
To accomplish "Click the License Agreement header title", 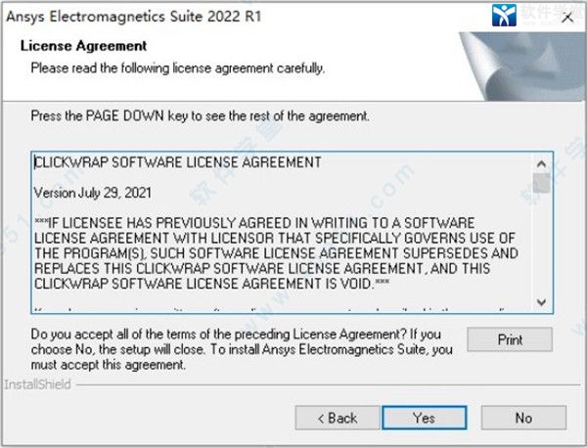I will click(83, 46).
